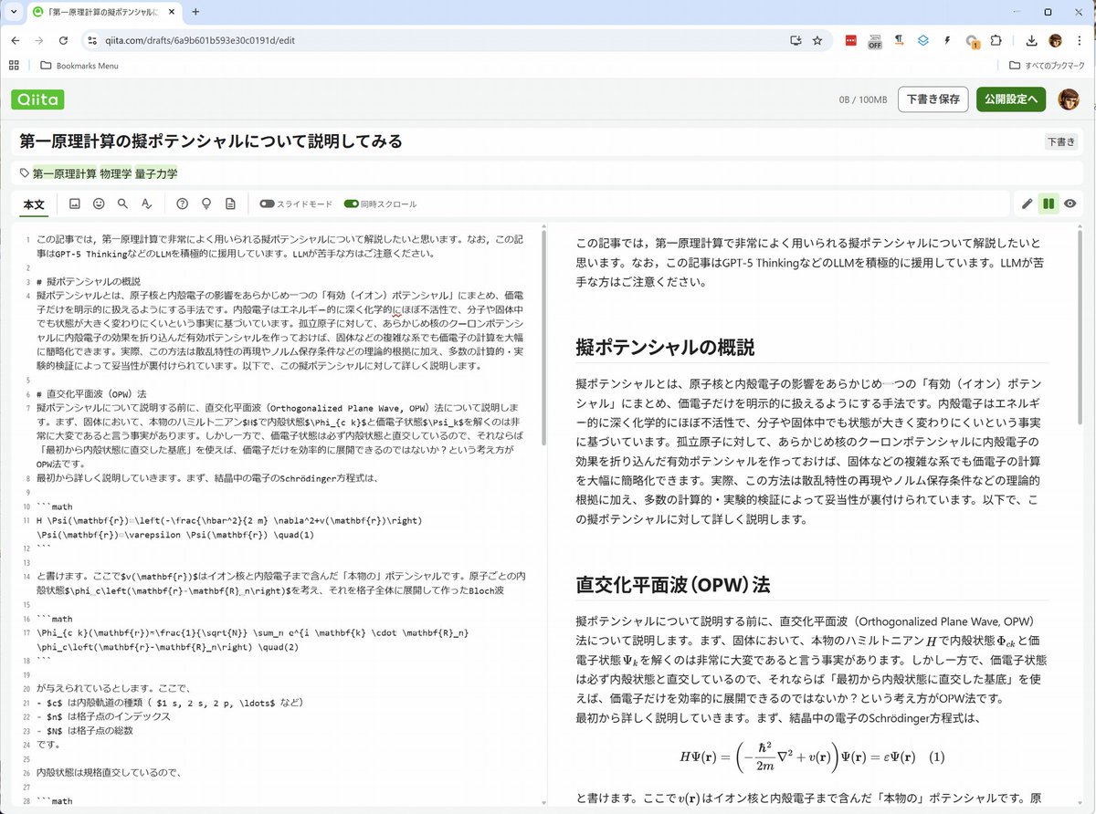Open the browser downloads
Image resolution: width=1096 pixels, height=814 pixels.
click(1031, 40)
